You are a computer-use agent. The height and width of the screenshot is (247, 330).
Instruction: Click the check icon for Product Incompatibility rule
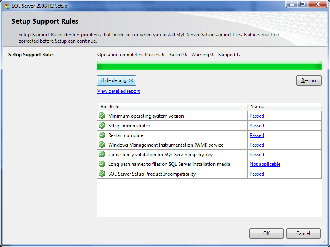tap(101, 174)
